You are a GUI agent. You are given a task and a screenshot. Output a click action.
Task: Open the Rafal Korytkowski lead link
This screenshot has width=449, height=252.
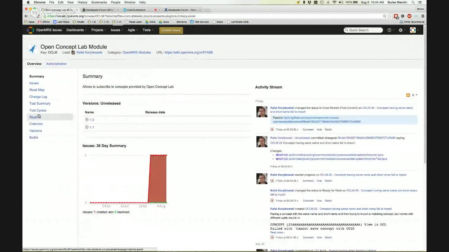tap(89, 52)
